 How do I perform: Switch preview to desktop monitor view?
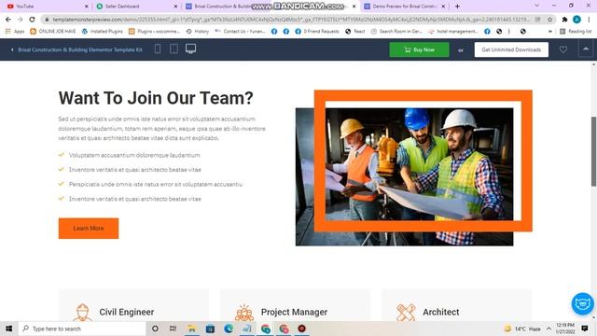tap(190, 49)
